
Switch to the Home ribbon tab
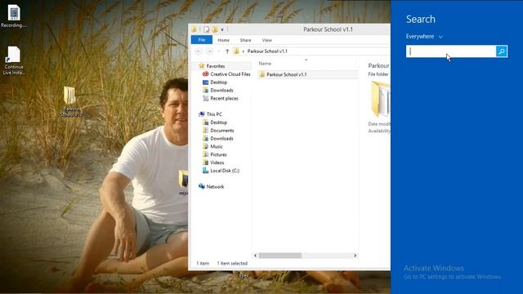click(x=223, y=40)
